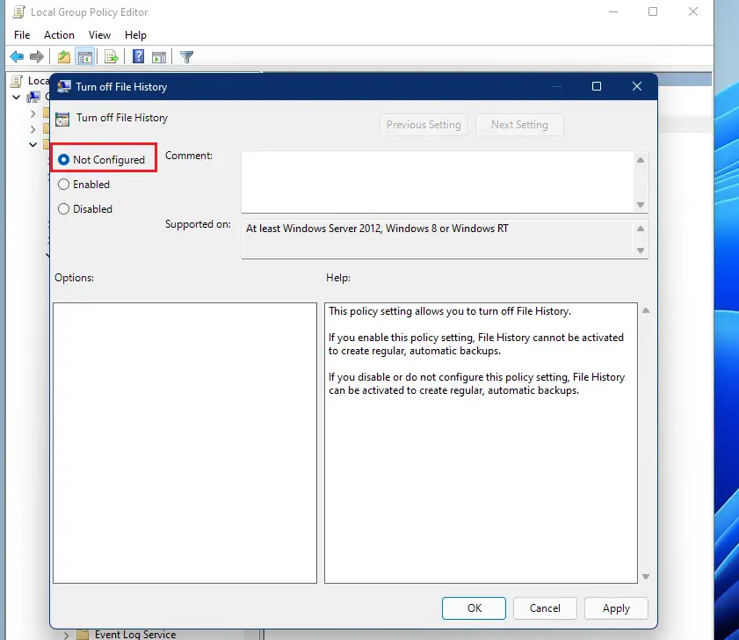The image size is (739, 640).
Task: Select the Enabled radio button
Action: click(x=63, y=185)
